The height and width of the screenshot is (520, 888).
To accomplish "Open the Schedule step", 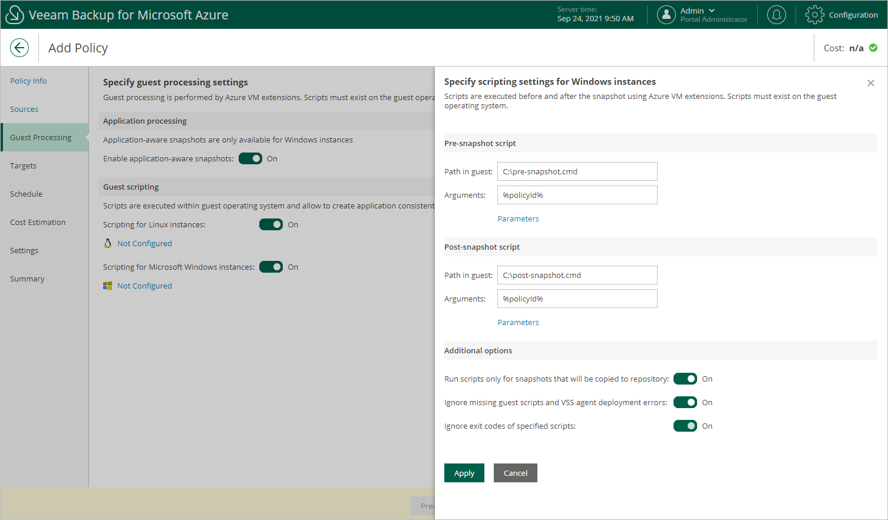I will (26, 194).
